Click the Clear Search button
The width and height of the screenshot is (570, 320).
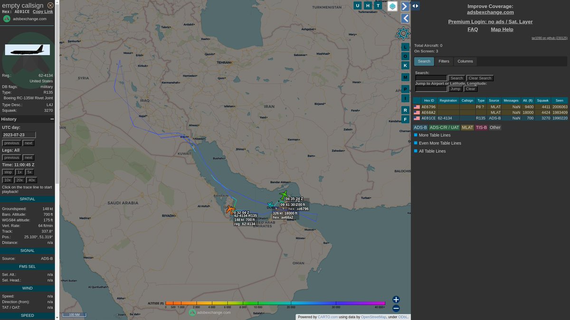pyautogui.click(x=480, y=78)
